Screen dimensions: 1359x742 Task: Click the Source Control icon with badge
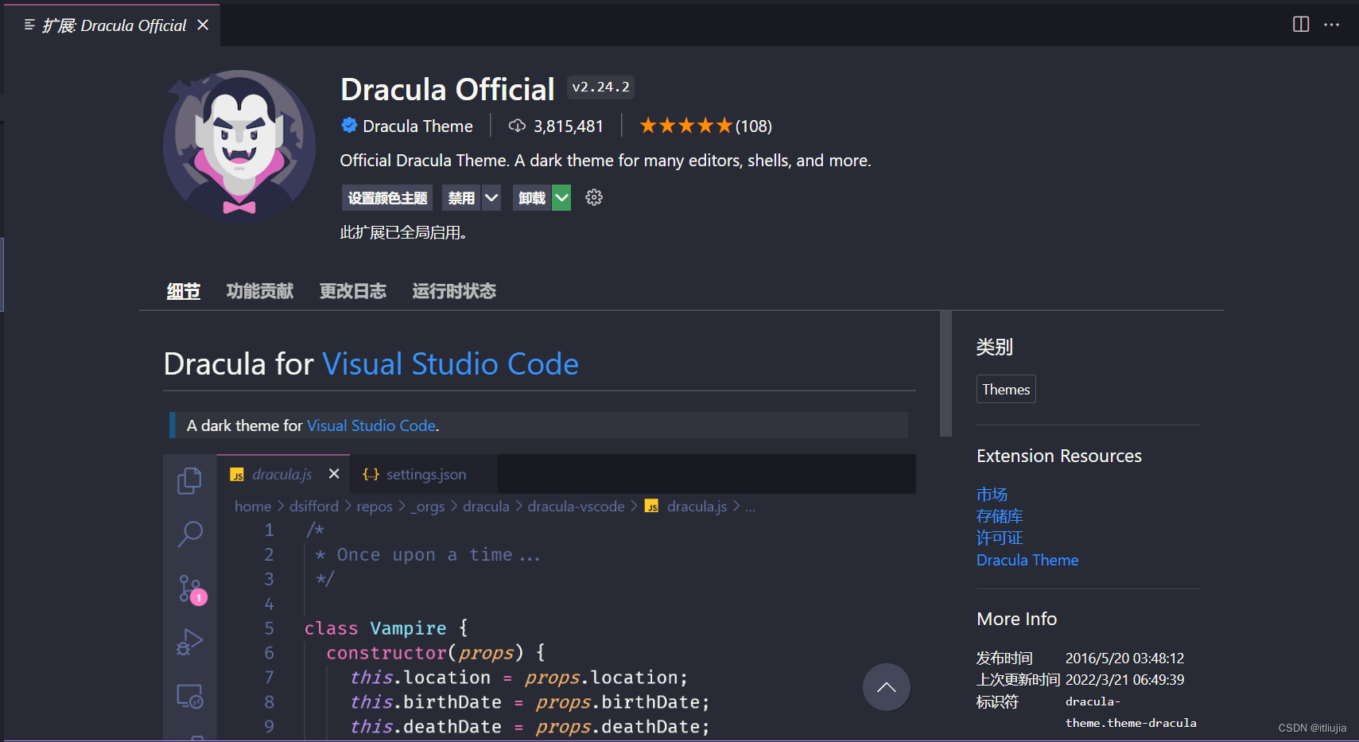click(x=191, y=589)
